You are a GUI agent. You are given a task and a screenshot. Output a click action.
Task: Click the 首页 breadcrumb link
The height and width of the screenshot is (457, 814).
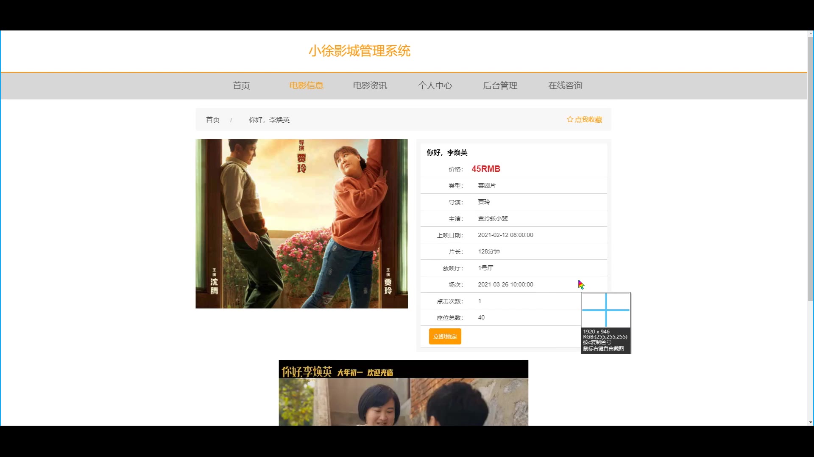pyautogui.click(x=213, y=120)
